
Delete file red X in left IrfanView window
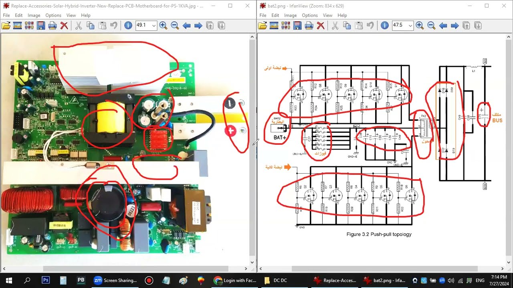coord(64,26)
